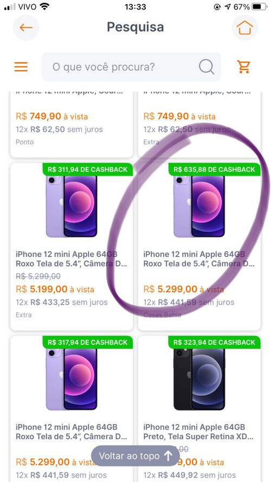Tap the R$ 635,88 DE CASHBACK badge
The image size is (271, 482).
click(x=215, y=169)
